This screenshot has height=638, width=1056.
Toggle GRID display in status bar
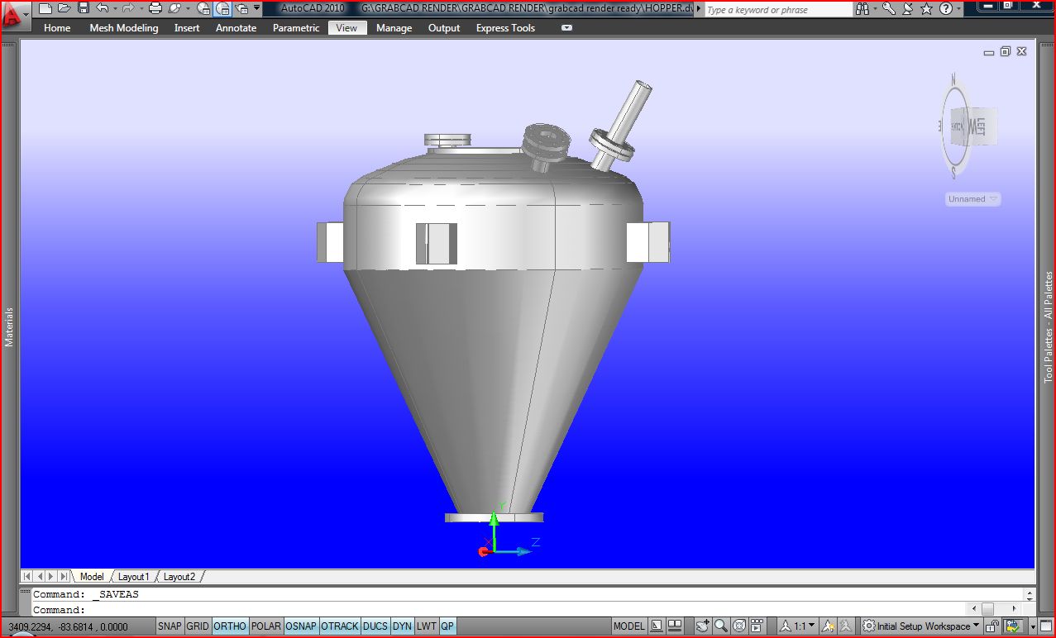point(198,626)
